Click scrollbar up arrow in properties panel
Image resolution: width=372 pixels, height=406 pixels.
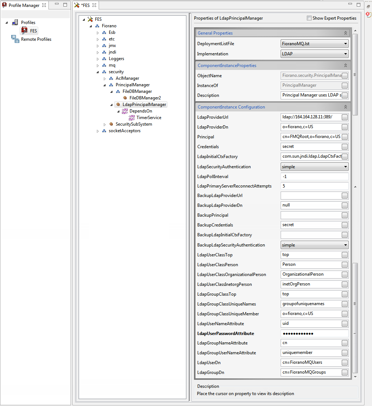tap(355, 31)
